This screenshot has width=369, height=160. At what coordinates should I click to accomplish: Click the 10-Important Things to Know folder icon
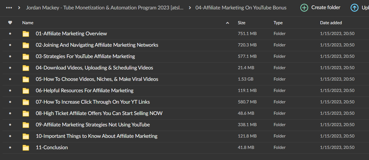click(x=26, y=136)
